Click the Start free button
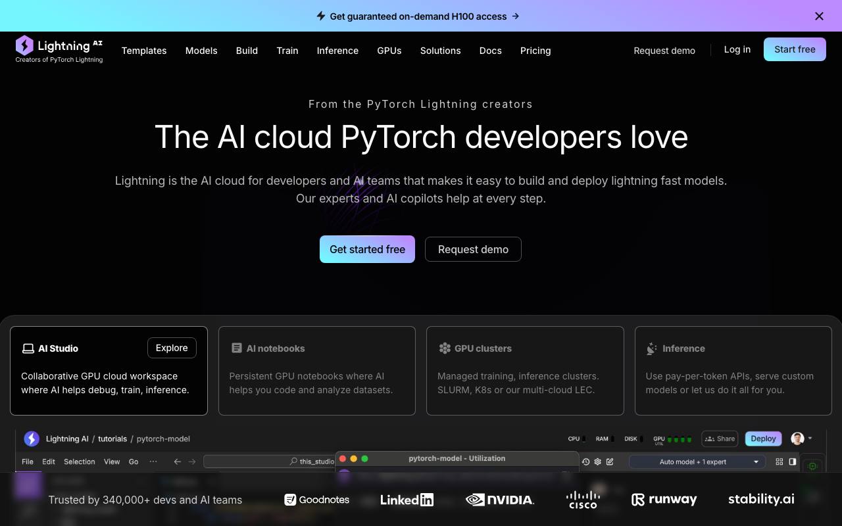Image resolution: width=842 pixels, height=526 pixels. point(795,49)
